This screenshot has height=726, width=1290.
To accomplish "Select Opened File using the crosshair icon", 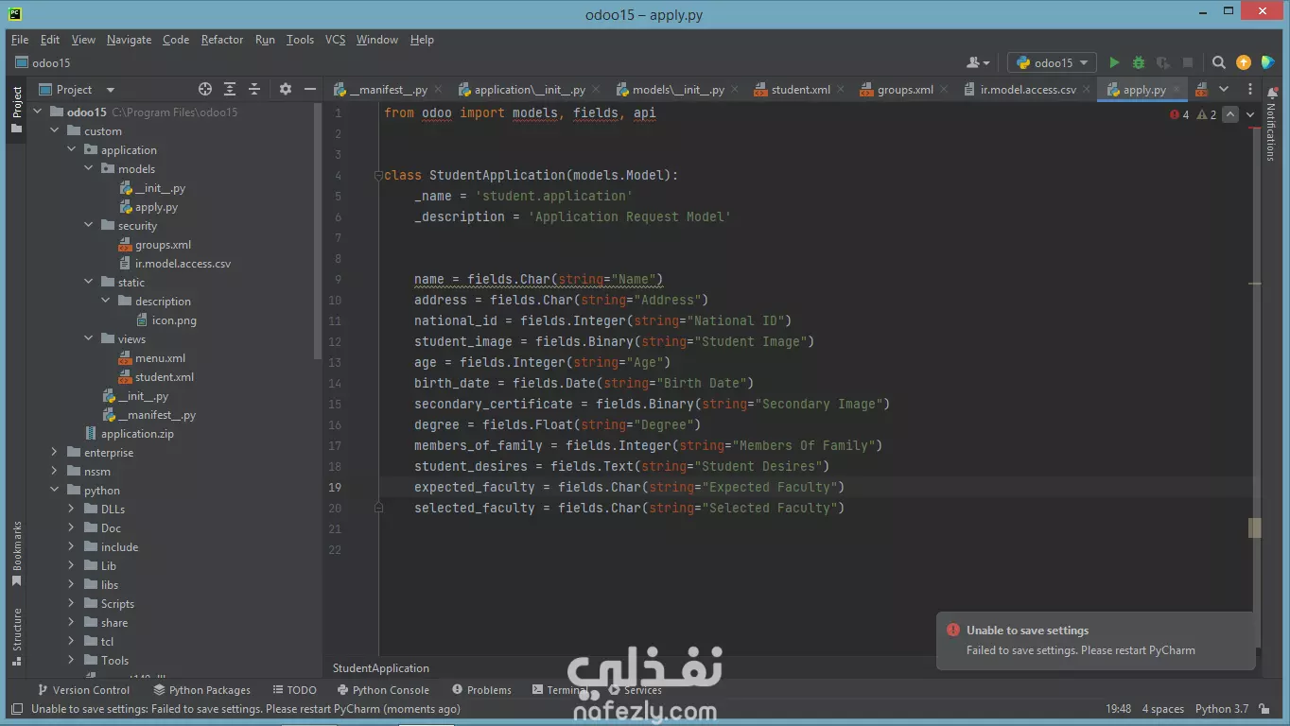I will (x=204, y=88).
